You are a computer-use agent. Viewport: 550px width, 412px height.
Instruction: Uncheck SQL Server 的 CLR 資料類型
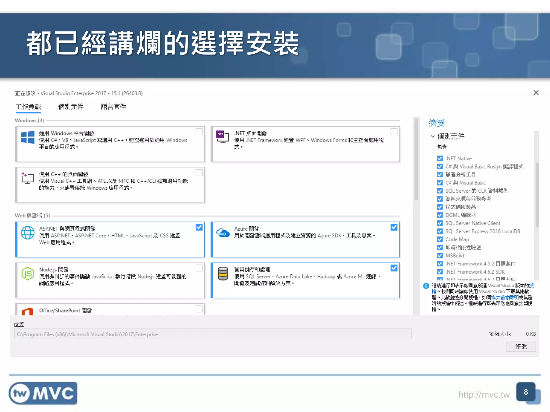coord(440,191)
